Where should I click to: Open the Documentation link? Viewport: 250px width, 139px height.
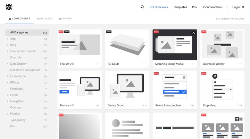[212, 7]
